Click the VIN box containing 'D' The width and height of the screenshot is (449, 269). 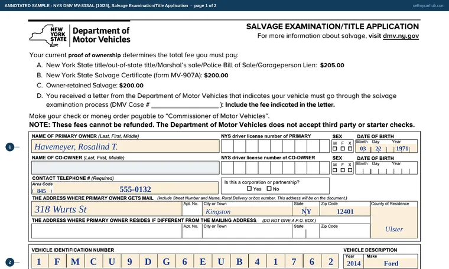(148, 261)
